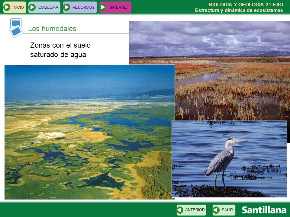
Task: Go back with the ANTERIOR button
Action: pos(191,210)
